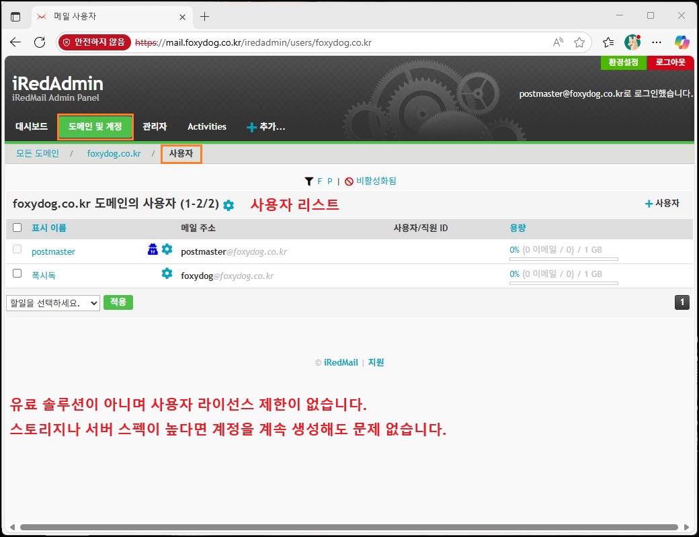Screen dimensions: 699x537
Task: Click the '사용자/직원 ID' column header
Action: point(420,228)
